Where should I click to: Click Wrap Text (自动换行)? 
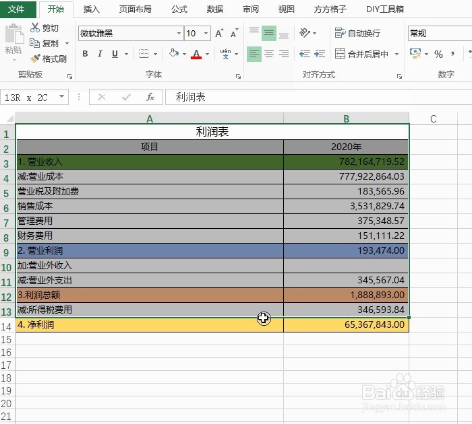pyautogui.click(x=357, y=33)
